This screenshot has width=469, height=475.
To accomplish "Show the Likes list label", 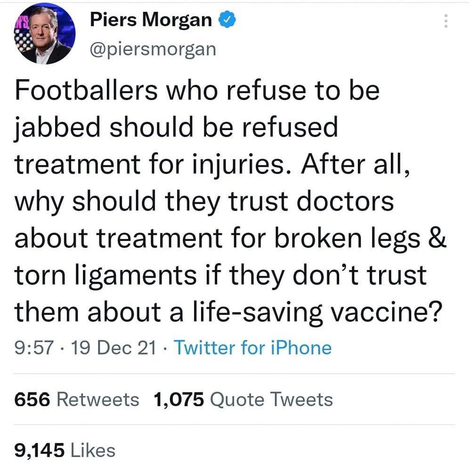I will 92,450.
